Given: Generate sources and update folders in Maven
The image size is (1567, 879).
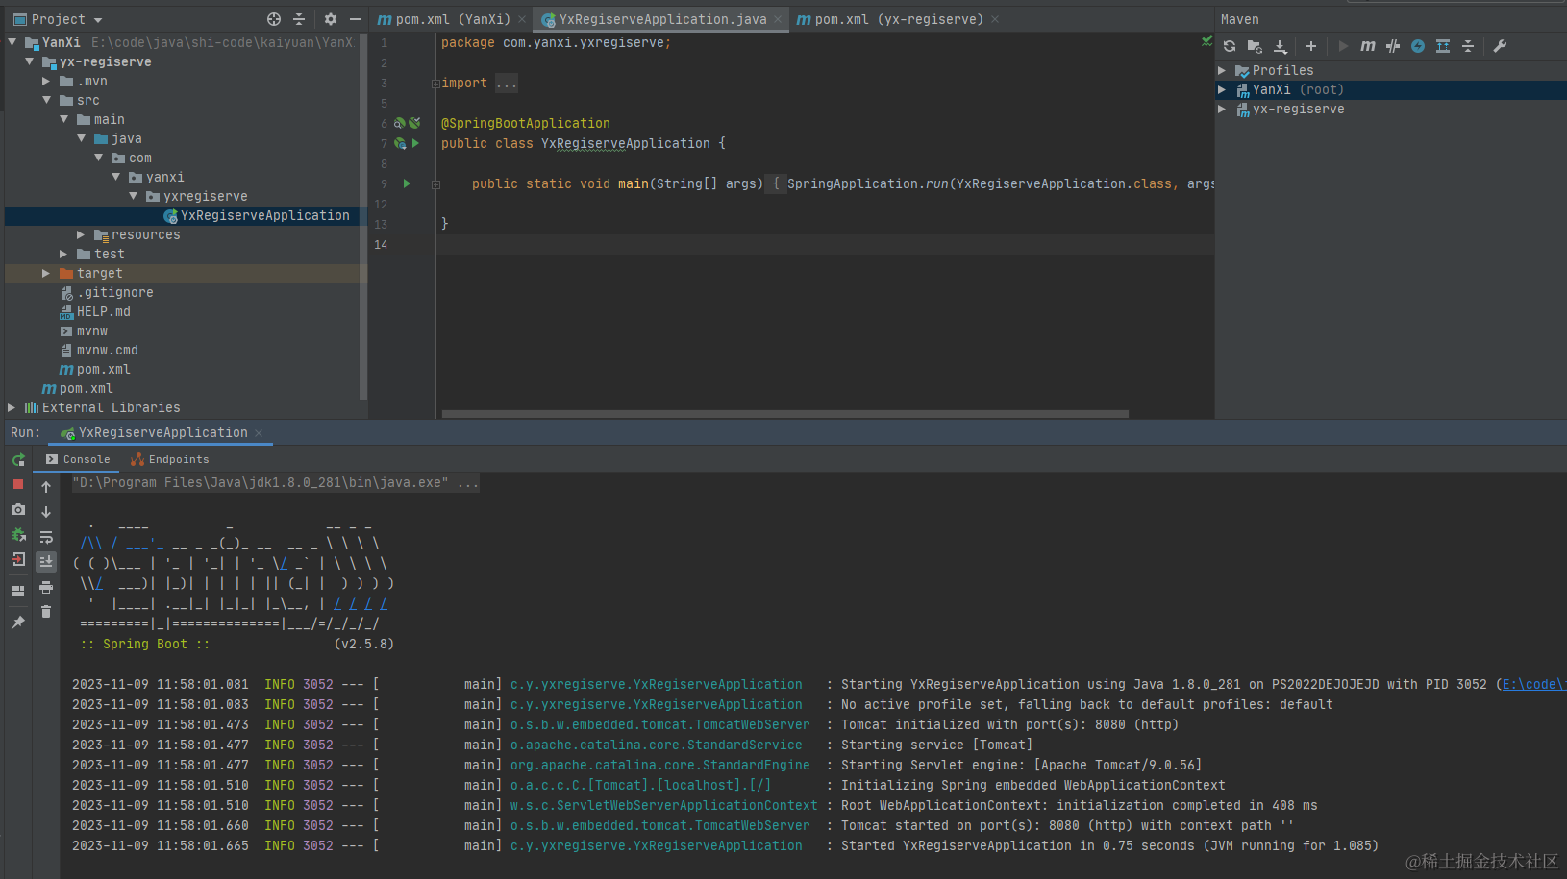Looking at the screenshot, I should tap(1255, 46).
